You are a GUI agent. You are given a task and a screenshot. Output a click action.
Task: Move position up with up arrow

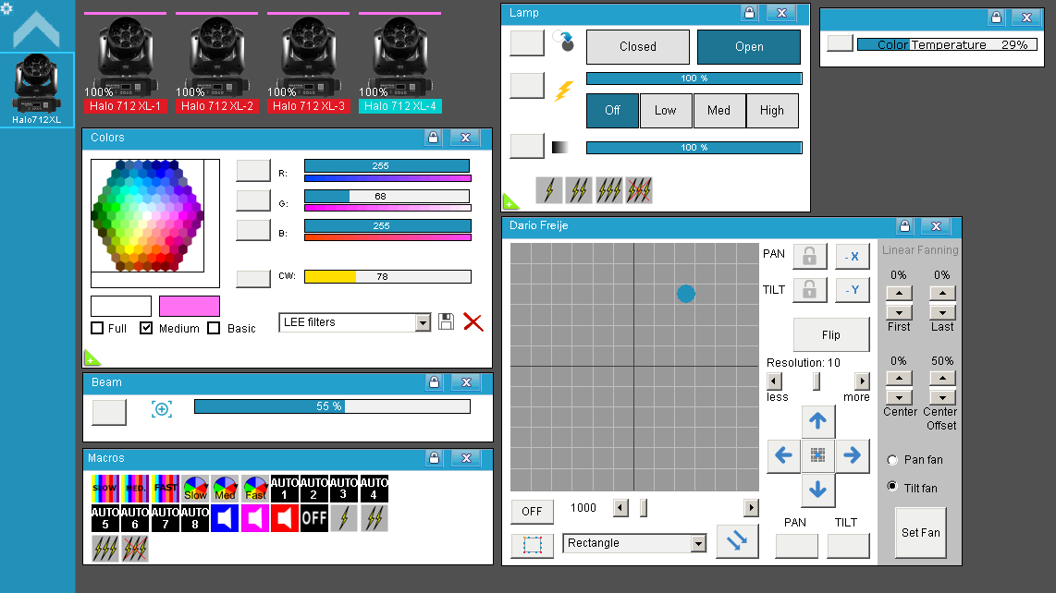tap(817, 421)
